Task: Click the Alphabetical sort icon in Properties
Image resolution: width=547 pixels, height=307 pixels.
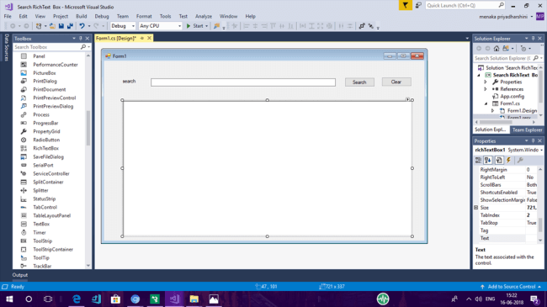Action: click(488, 160)
